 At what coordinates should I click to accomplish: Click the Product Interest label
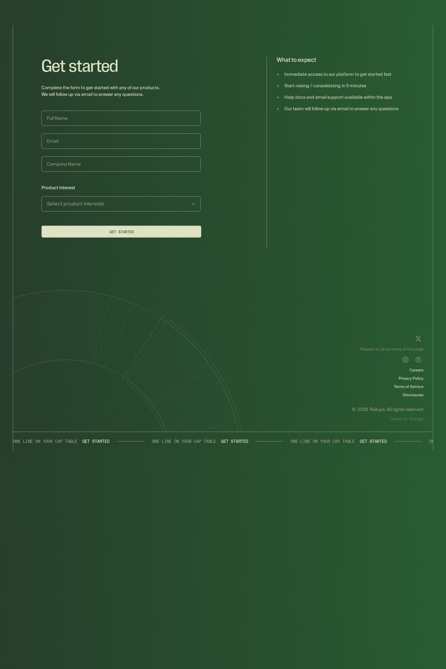tap(58, 188)
